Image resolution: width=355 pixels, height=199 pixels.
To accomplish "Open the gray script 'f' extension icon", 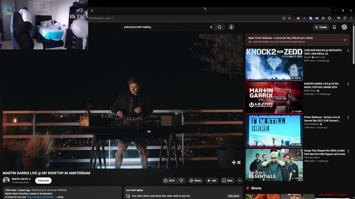I will 323,18.
